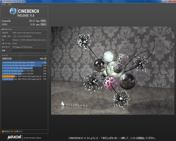Image resolution: width=176 pixels, height=141 pixels.
Task: Minimize the CINEBENCH window
Action: (163, 1)
